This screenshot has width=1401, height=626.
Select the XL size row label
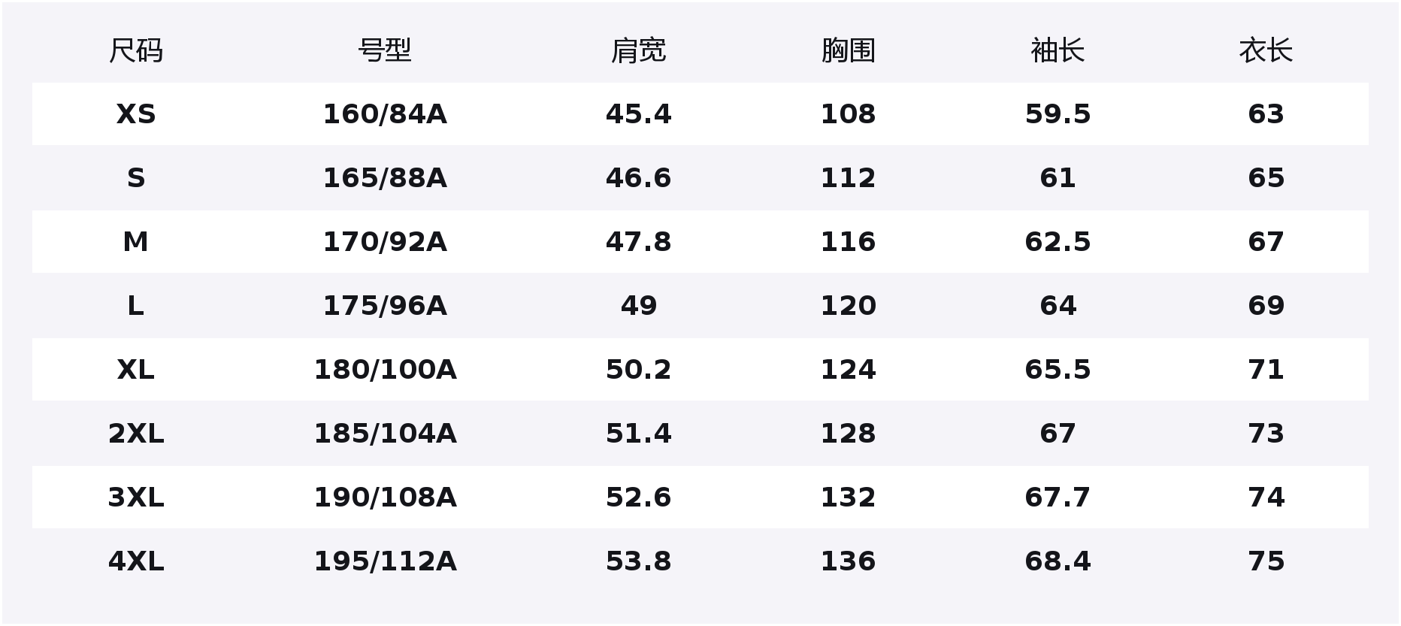135,370
